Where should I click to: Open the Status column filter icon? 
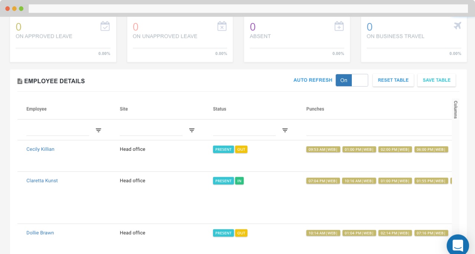(x=285, y=130)
